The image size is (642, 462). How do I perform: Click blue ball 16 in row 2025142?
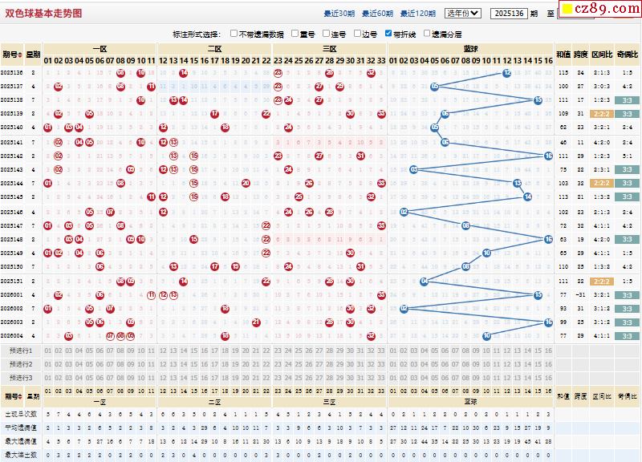click(549, 156)
